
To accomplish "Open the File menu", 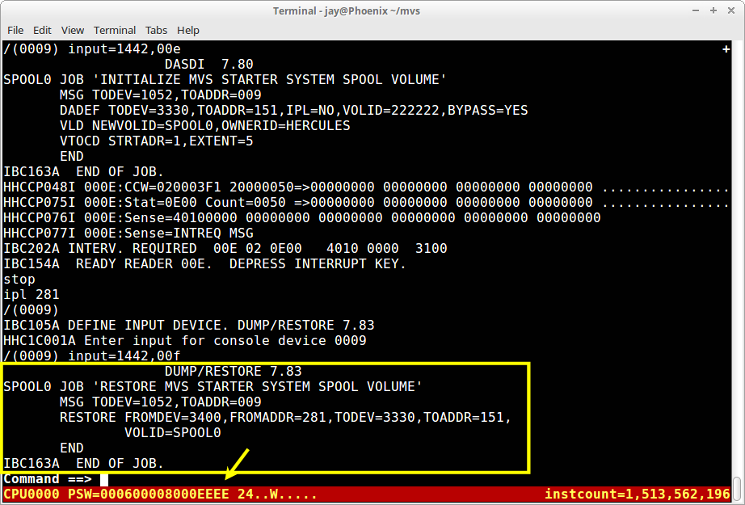I will click(x=15, y=31).
